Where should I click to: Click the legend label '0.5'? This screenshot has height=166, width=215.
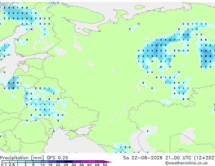(12, 165)
